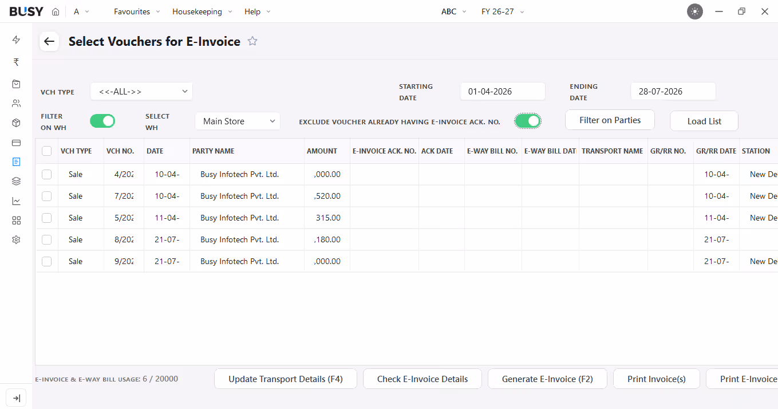
Task: Click the home icon in top bar
Action: tap(56, 11)
